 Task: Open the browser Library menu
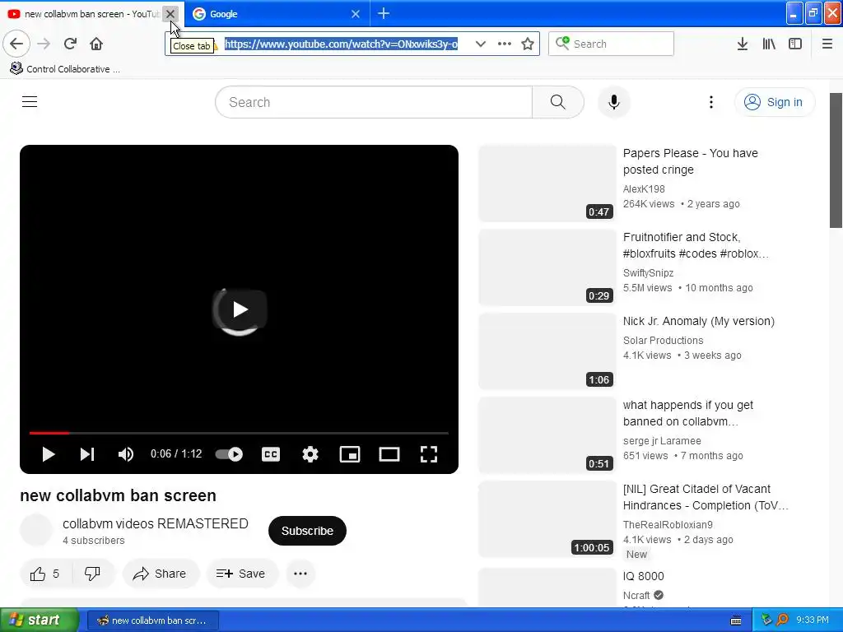point(769,44)
